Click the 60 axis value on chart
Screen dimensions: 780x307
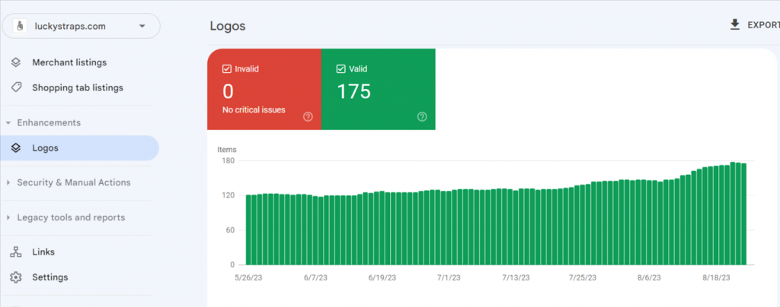tap(230, 230)
